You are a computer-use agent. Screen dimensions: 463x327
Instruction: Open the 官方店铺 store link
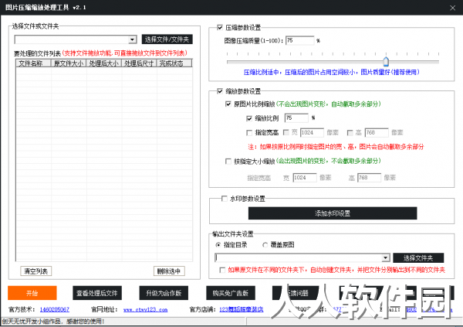[x=242, y=309]
